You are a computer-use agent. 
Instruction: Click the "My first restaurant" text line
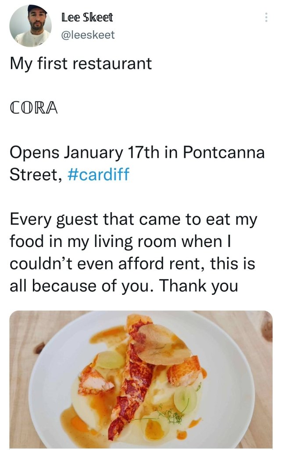tap(81, 64)
